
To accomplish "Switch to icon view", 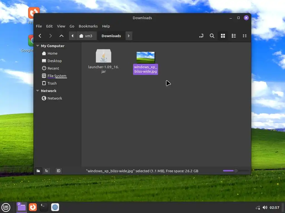I will [x=223, y=36].
